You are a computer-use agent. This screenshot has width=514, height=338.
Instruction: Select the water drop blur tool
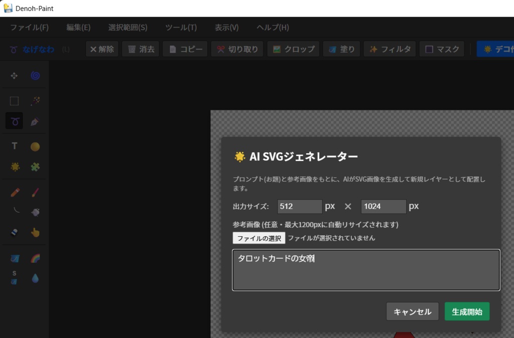pyautogui.click(x=35, y=278)
